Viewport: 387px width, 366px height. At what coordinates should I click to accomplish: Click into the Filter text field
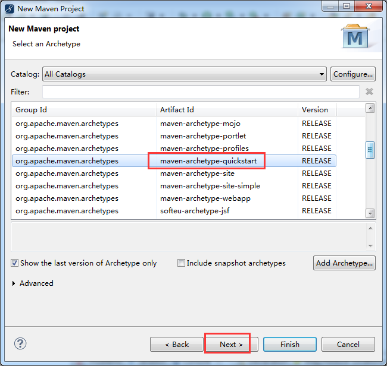pos(201,91)
